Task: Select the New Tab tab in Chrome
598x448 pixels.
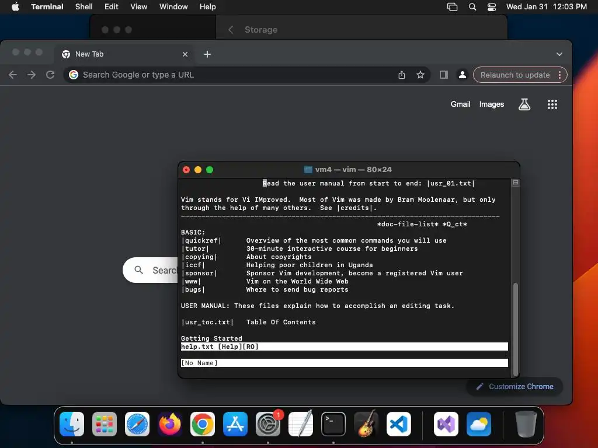Action: [x=124, y=54]
